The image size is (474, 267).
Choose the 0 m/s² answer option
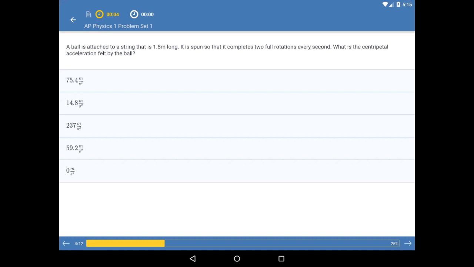tap(237, 171)
